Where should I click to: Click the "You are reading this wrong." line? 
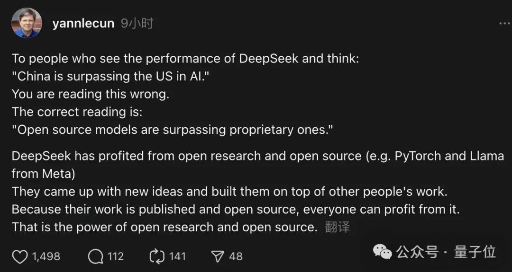click(x=91, y=94)
